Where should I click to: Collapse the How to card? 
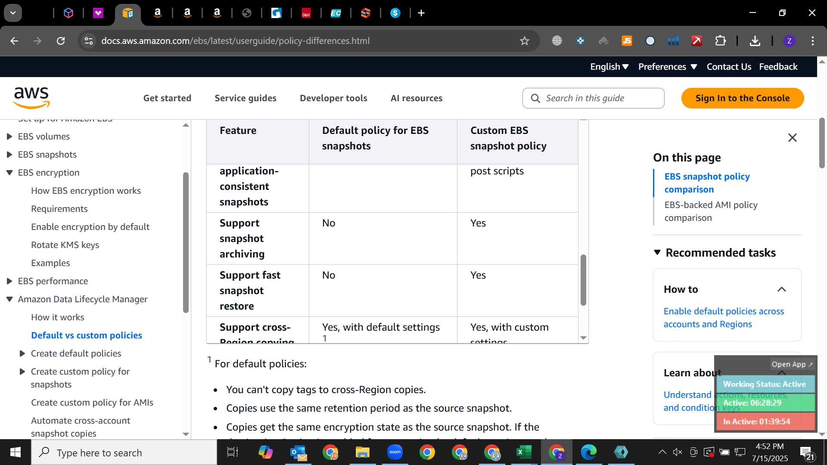[x=781, y=289]
